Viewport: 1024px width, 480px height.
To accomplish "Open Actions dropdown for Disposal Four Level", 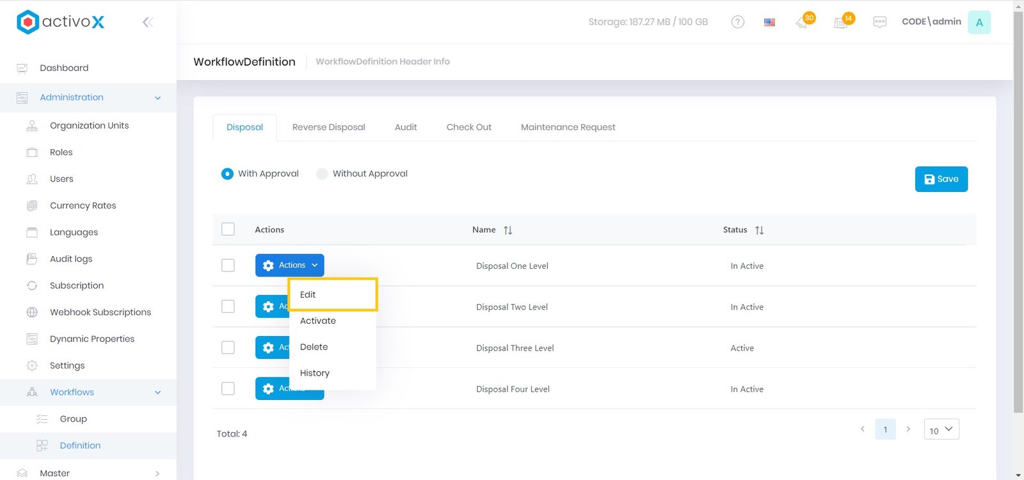I will tap(290, 388).
